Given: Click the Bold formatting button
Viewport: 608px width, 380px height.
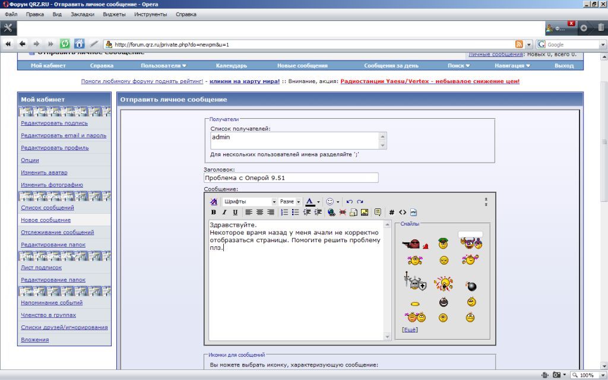Looking at the screenshot, I should pyautogui.click(x=213, y=212).
